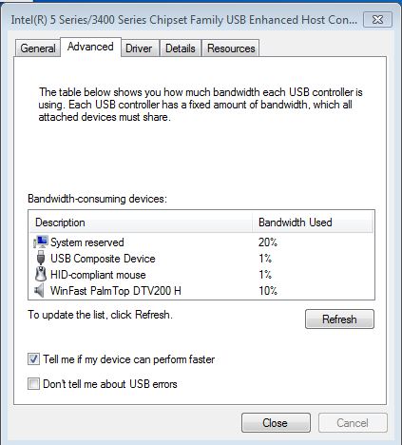Select the WinFast PalmTop DTV200 H row

pos(201,290)
